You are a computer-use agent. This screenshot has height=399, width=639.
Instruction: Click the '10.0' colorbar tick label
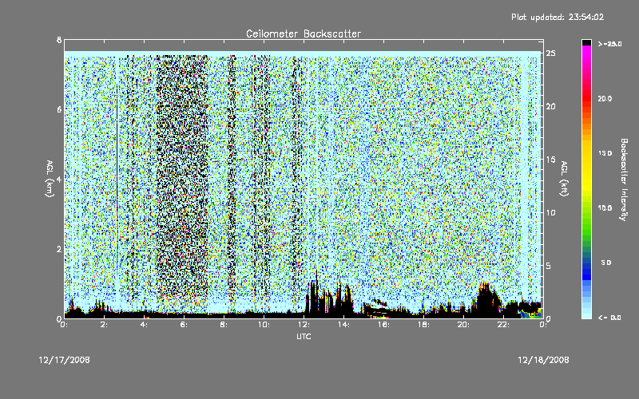coord(605,207)
